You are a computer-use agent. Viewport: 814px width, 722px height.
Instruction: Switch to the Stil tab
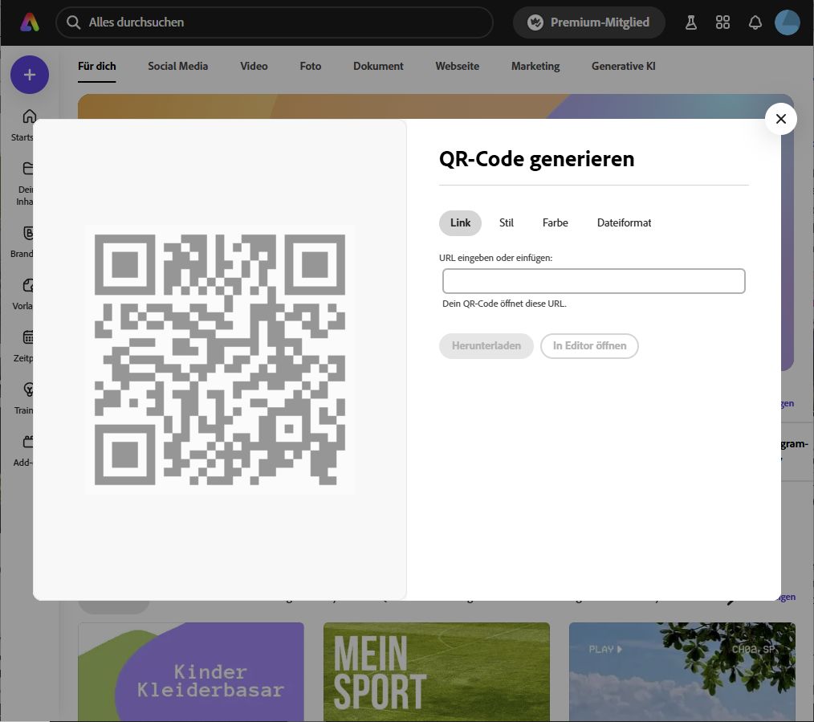507,222
